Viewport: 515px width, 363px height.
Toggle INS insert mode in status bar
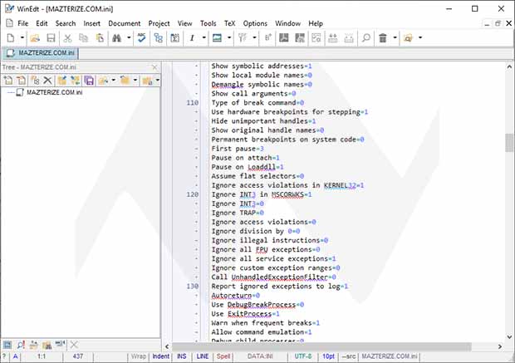pyautogui.click(x=181, y=356)
